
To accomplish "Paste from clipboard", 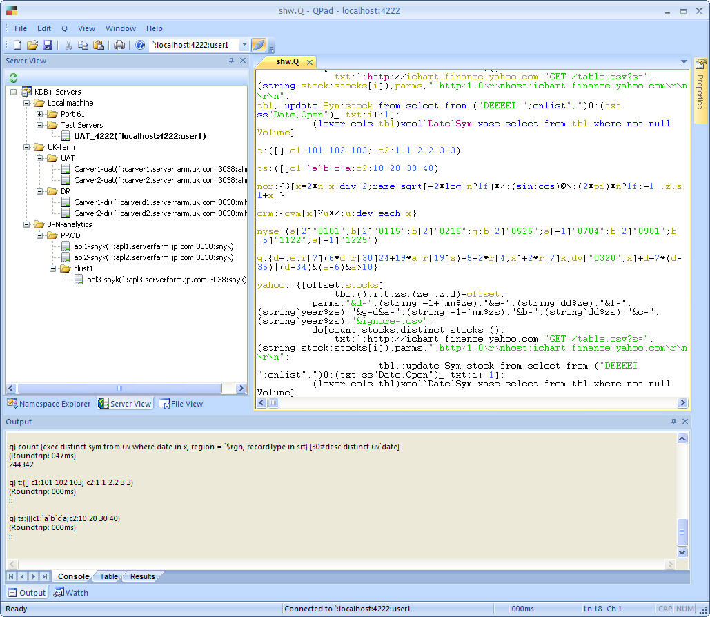I will (99, 44).
